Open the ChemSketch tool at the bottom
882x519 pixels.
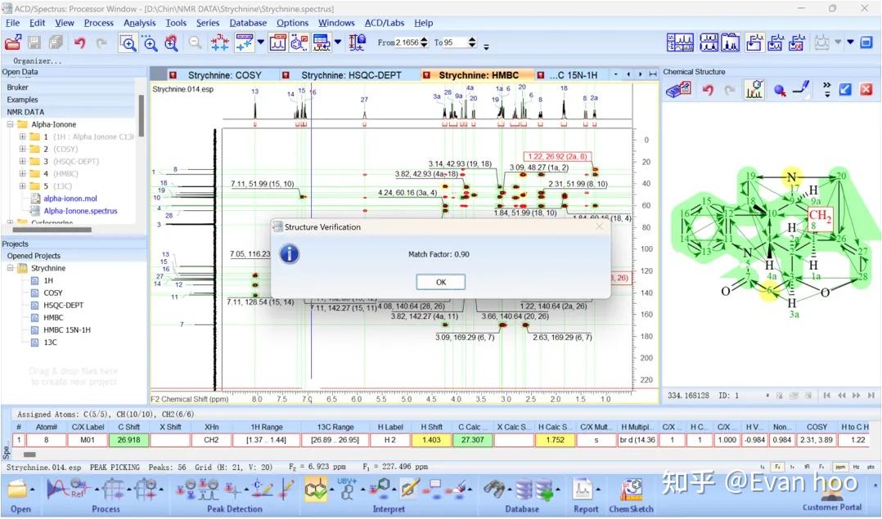631,489
